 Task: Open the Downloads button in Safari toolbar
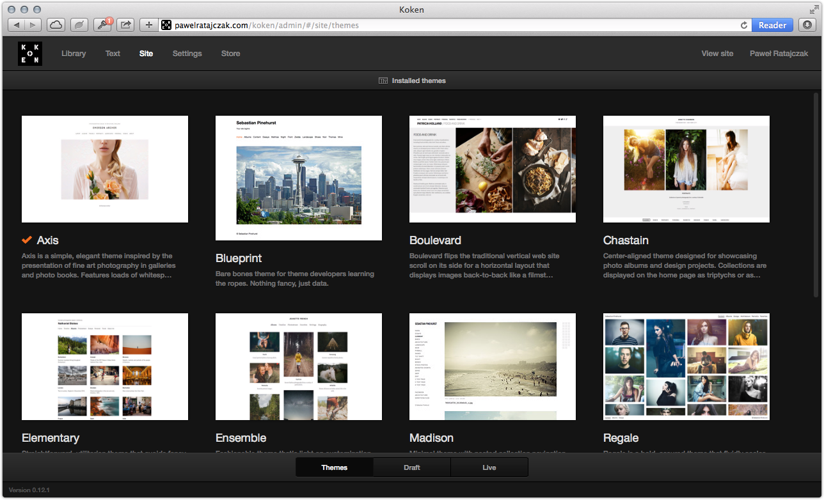pos(807,25)
